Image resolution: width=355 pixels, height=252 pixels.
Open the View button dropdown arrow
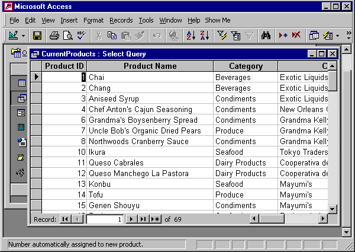point(23,36)
